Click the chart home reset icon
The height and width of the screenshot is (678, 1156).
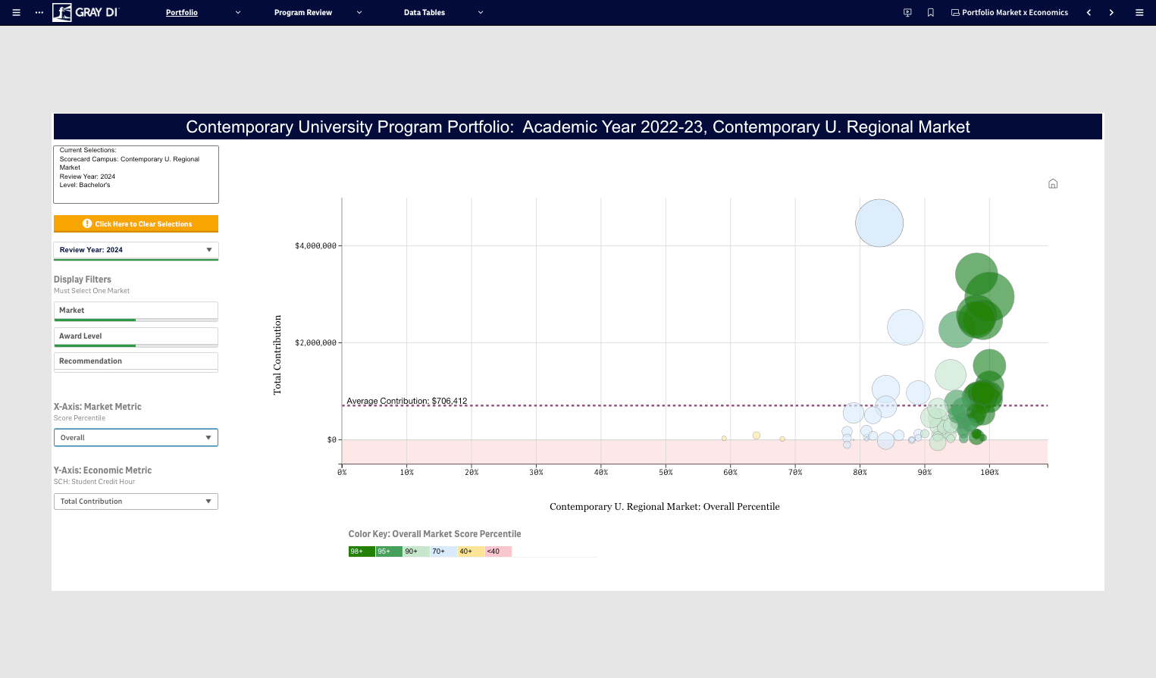[1053, 184]
